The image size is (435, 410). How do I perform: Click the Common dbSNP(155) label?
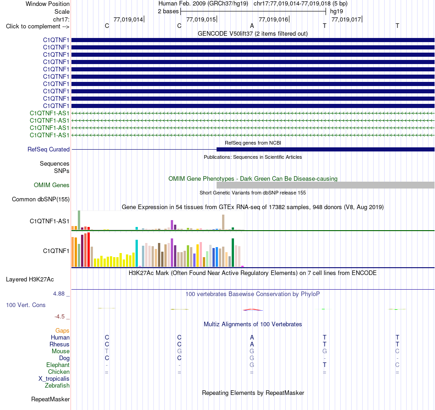41,200
